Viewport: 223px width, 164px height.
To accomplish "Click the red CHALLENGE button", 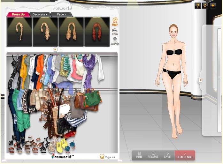I will (185, 155).
